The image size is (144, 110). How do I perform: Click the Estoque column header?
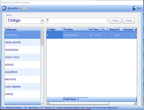click(x=127, y=29)
